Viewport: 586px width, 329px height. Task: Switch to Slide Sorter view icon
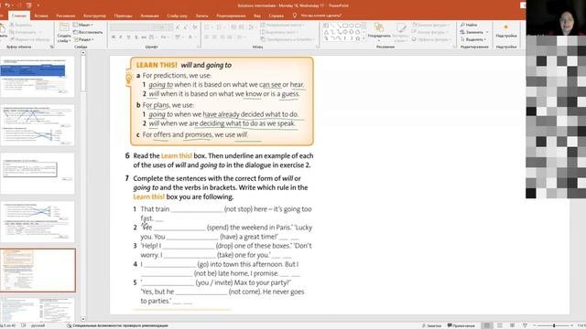click(500, 325)
